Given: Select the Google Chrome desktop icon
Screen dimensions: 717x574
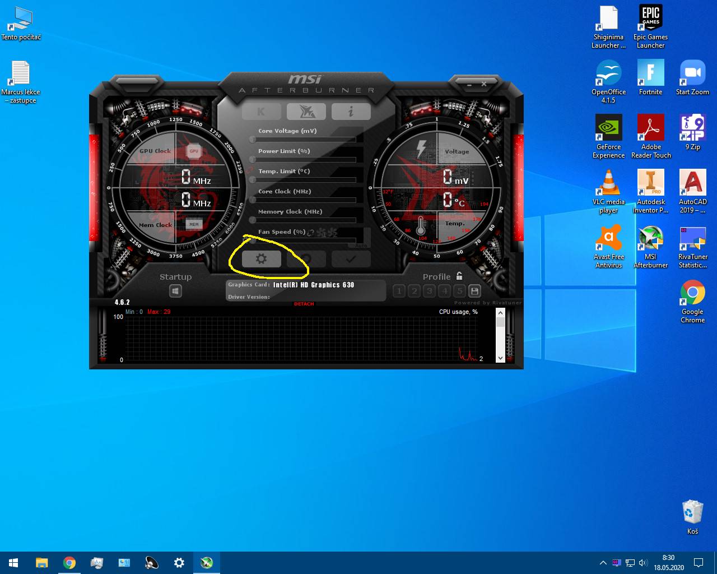Looking at the screenshot, I should click(692, 302).
